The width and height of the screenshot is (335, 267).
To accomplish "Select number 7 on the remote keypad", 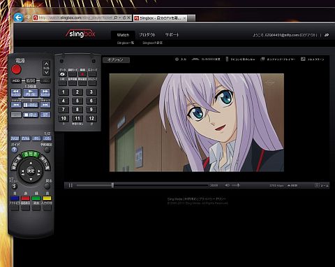I will click(x=64, y=110).
